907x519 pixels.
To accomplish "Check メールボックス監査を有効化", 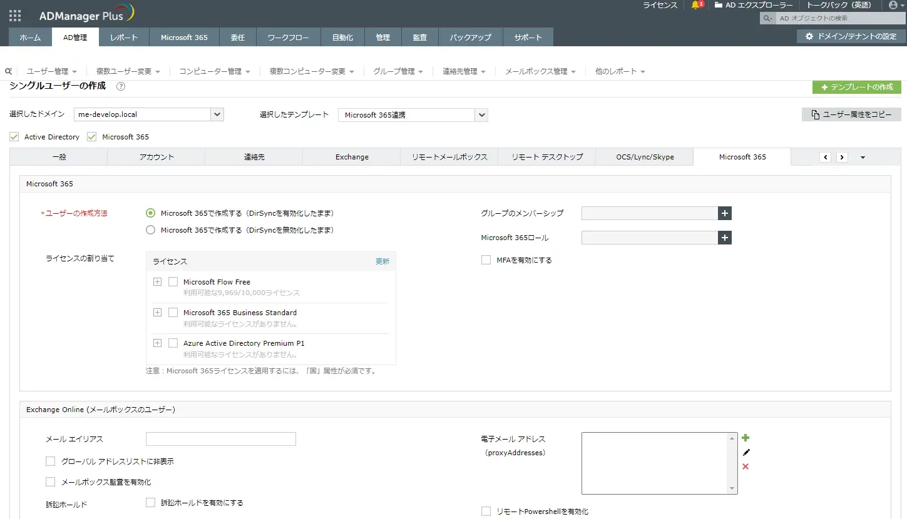I will pos(51,482).
